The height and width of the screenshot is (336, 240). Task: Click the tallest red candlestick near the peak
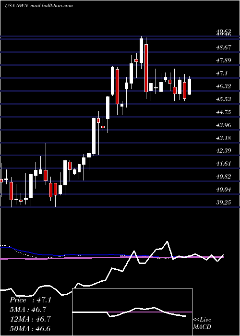click(146, 68)
